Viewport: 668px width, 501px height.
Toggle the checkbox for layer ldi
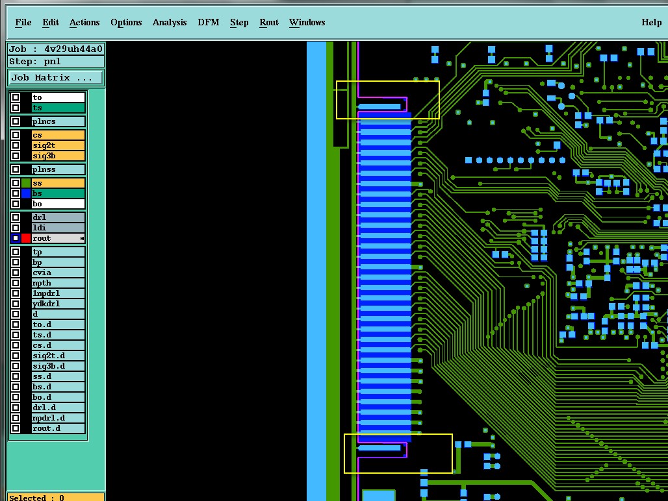16,228
